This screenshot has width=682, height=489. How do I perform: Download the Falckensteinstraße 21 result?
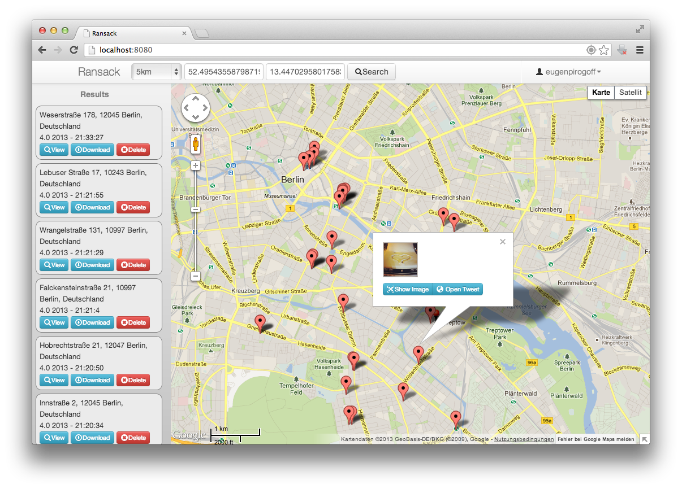(x=92, y=322)
